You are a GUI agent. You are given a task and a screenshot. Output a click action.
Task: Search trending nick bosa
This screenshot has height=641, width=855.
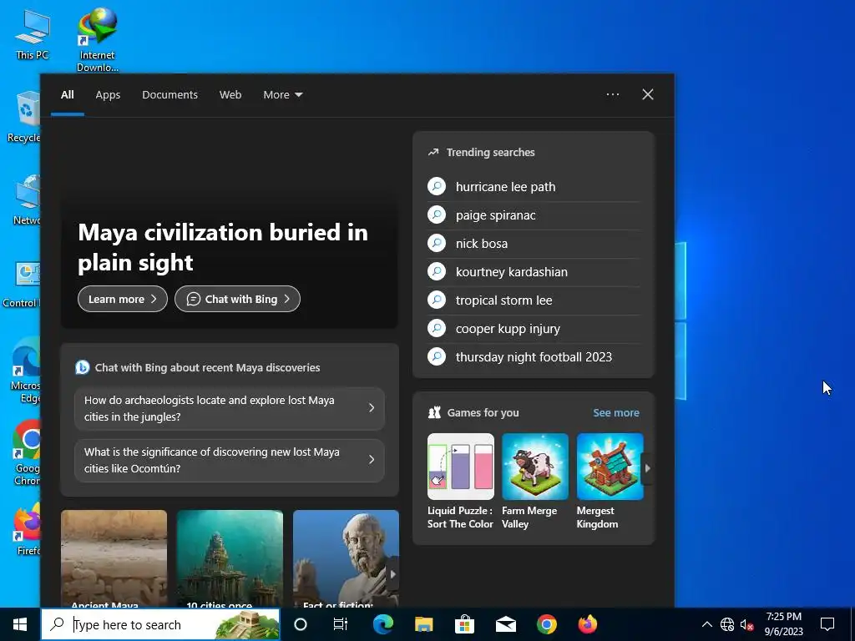coord(534,244)
